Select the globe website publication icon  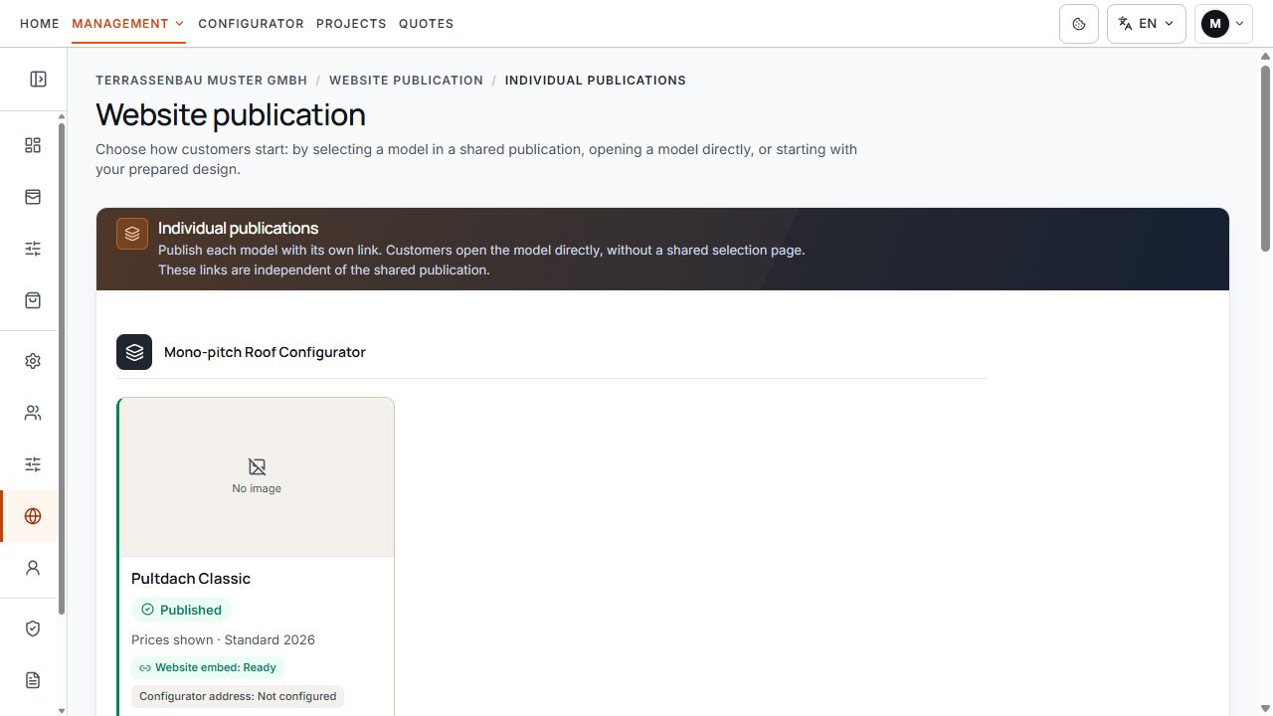[33, 516]
